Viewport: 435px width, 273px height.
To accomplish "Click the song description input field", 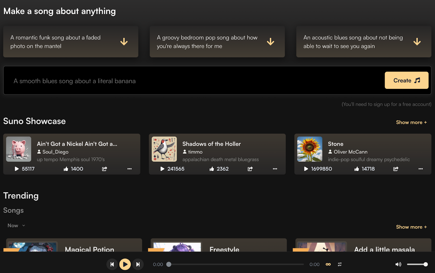I will click(190, 81).
